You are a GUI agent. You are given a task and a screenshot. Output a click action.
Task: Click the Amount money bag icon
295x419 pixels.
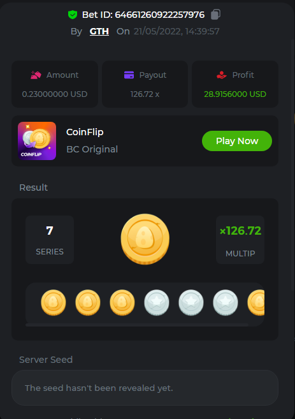[x=36, y=75]
